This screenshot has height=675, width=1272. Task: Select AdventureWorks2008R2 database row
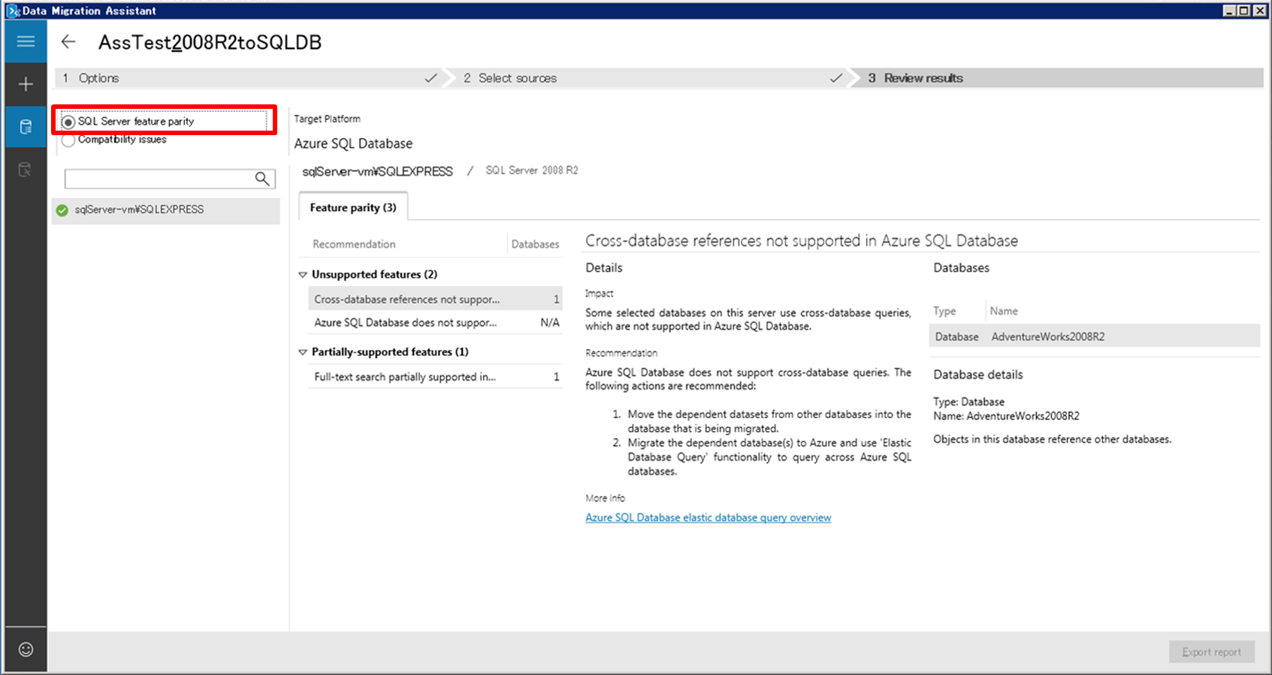tap(1094, 336)
